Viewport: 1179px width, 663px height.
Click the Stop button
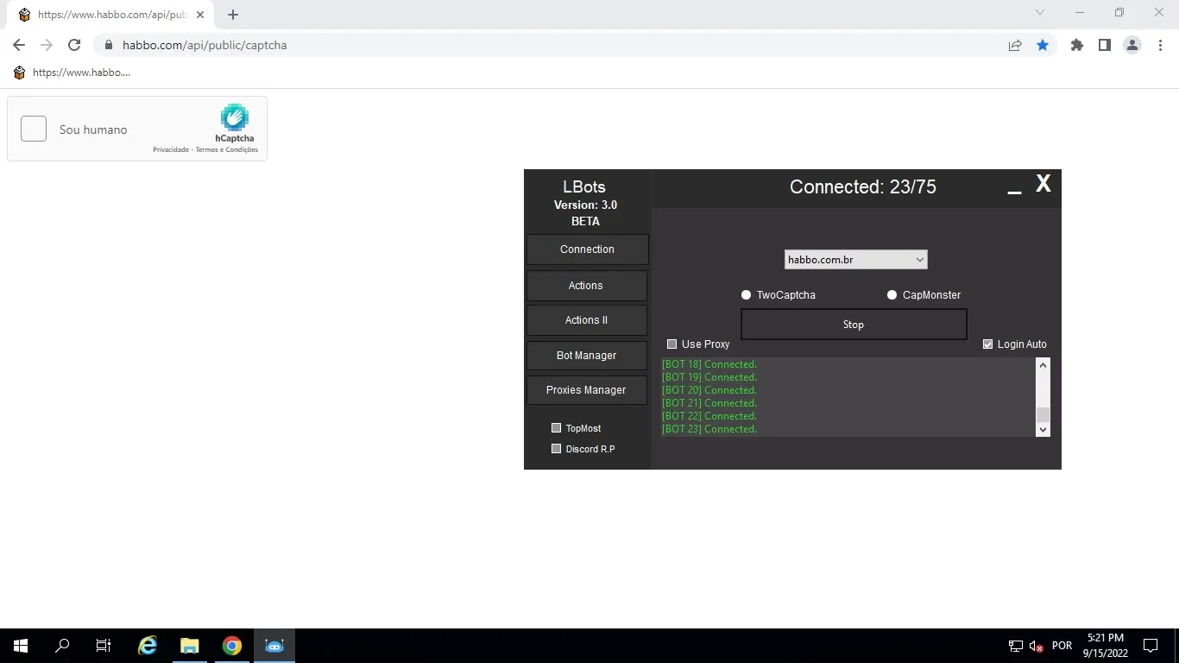tap(854, 325)
